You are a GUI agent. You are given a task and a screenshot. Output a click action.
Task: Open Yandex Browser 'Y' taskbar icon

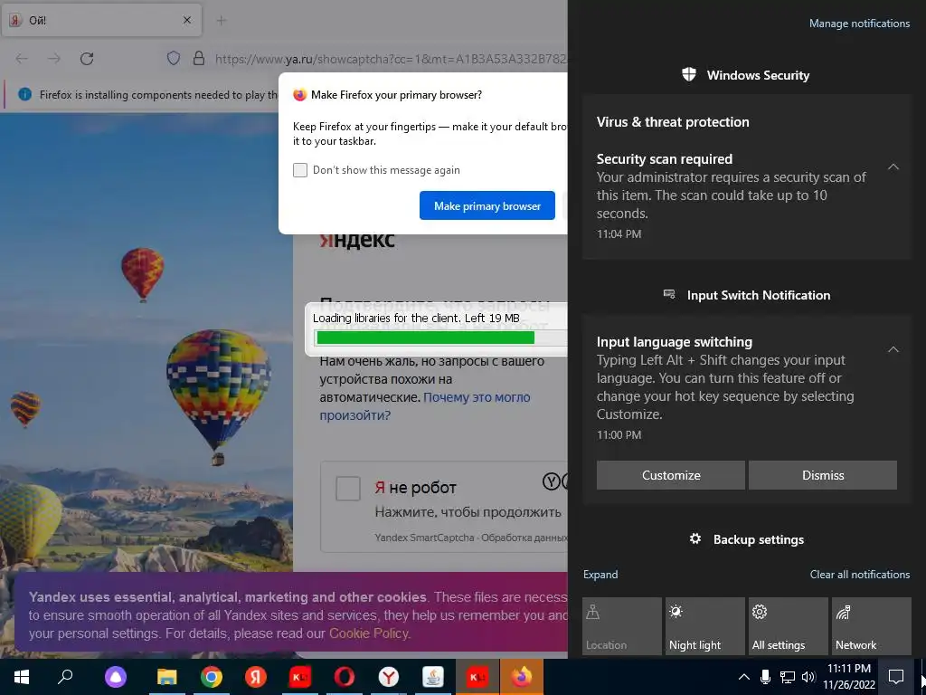point(389,677)
